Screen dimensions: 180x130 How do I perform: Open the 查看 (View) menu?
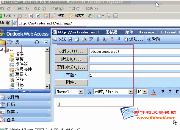[x=38, y=8]
